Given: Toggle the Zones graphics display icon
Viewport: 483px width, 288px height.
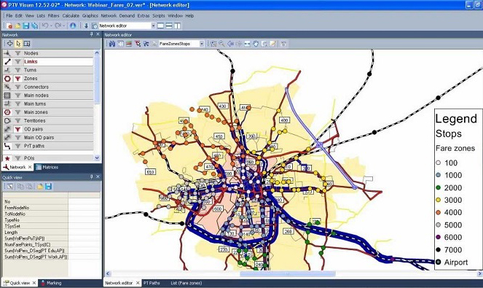Looking at the screenshot, I should coord(7,79).
